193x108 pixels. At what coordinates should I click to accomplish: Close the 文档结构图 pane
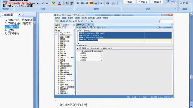pos(23,15)
